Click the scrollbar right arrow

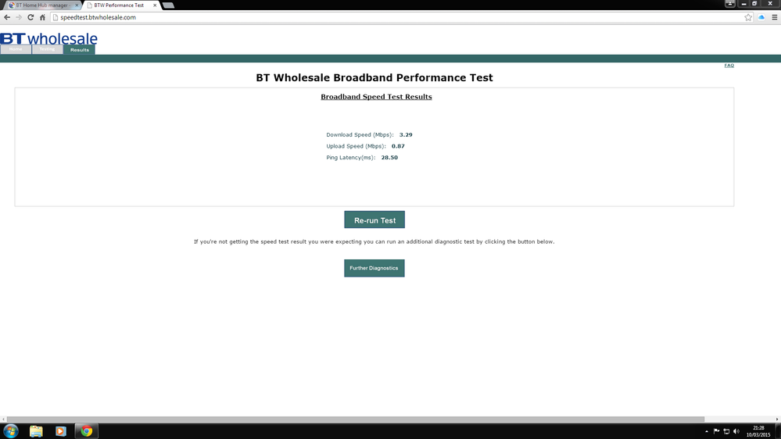click(x=777, y=419)
